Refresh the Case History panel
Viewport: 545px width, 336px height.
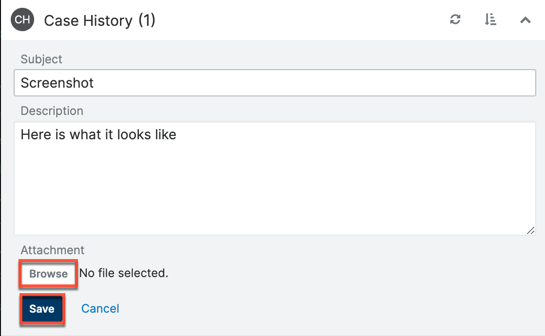[455, 20]
